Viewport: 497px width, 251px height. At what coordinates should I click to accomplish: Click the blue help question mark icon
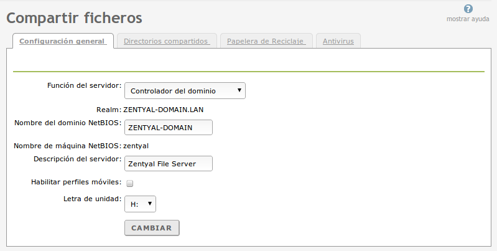(468, 9)
